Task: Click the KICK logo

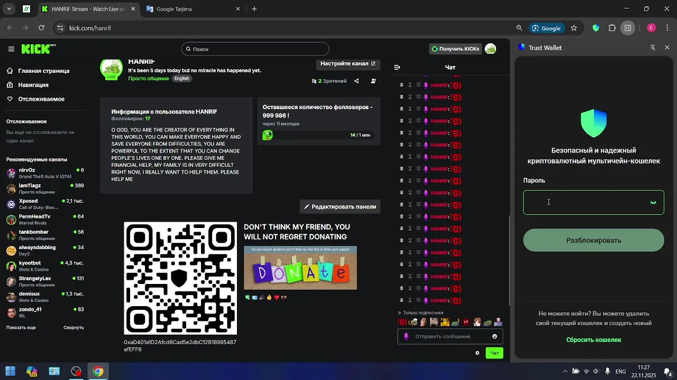Action: pyautogui.click(x=38, y=49)
